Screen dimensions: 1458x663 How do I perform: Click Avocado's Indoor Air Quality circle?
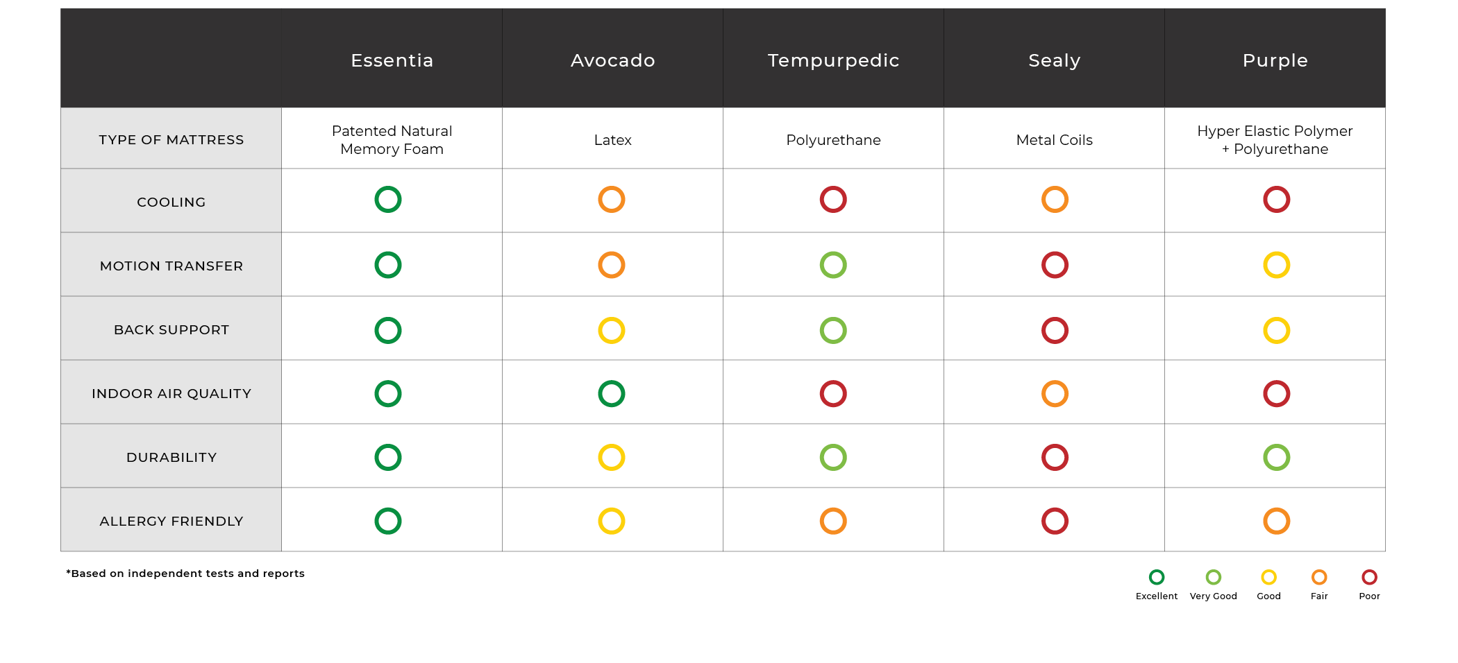pos(612,394)
